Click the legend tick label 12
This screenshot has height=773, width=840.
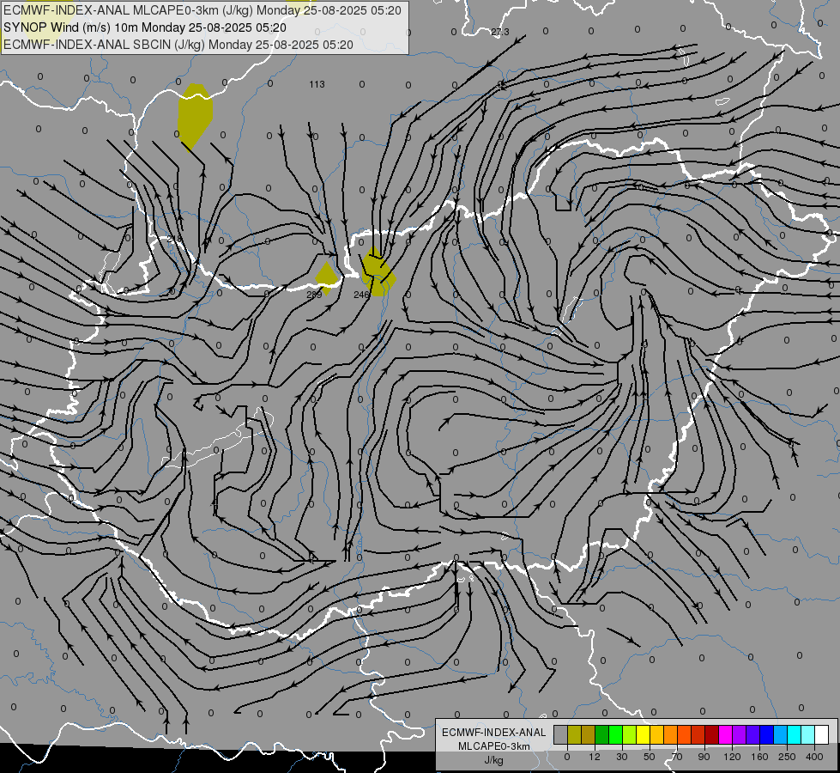(595, 757)
